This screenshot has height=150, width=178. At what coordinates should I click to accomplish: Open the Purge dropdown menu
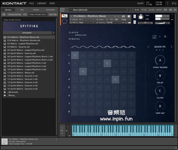click(x=126, y=19)
